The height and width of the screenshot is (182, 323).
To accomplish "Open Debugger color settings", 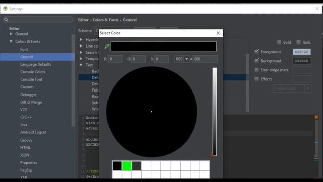I will coord(28,95).
